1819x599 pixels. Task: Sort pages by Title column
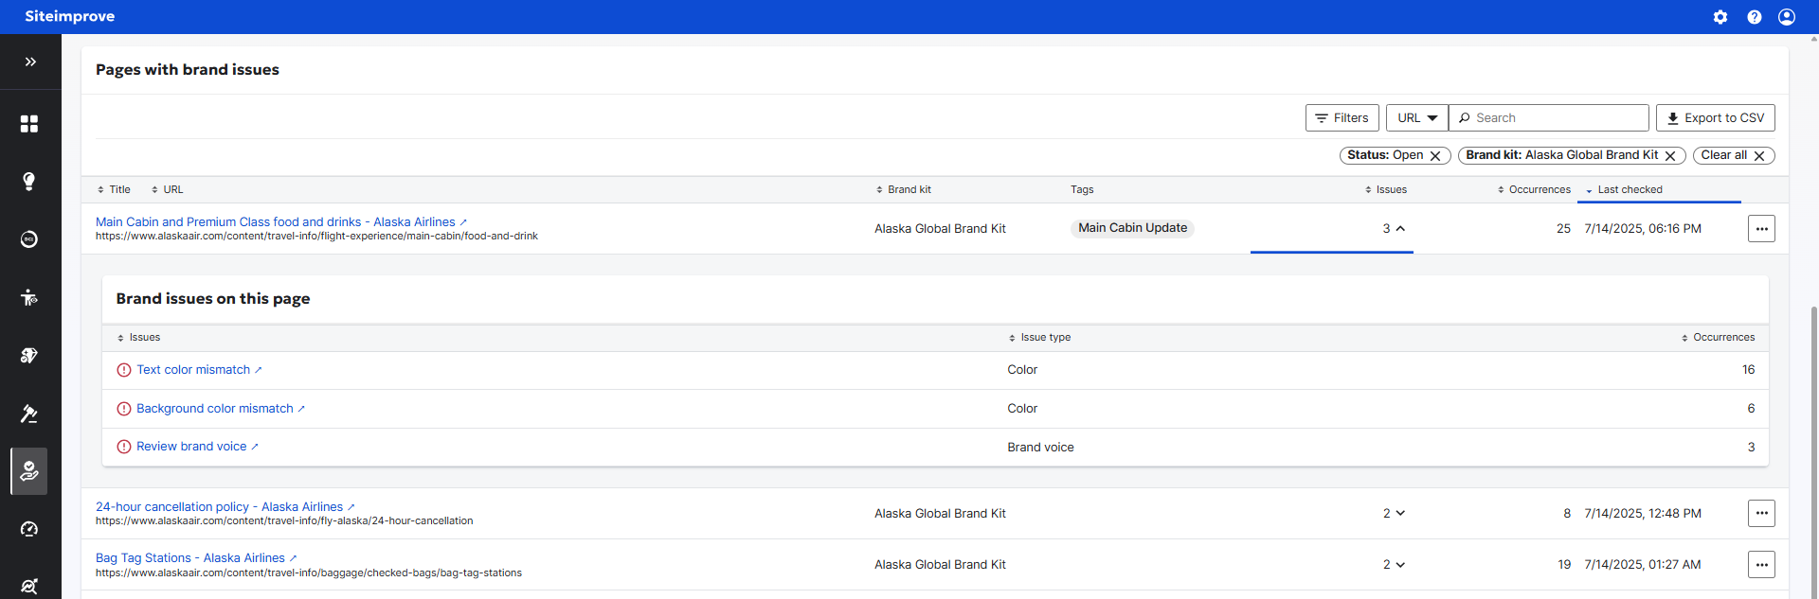(114, 190)
